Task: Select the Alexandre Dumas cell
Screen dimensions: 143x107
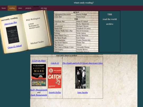Action: click(x=87, y=47)
